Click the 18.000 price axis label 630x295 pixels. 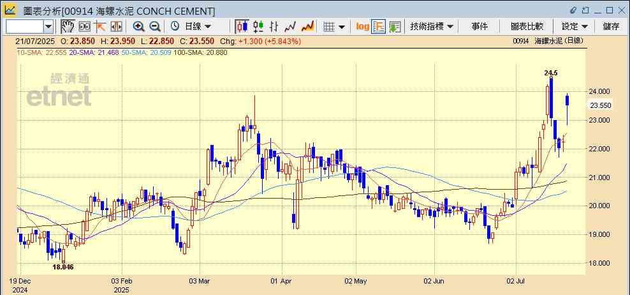pos(600,263)
